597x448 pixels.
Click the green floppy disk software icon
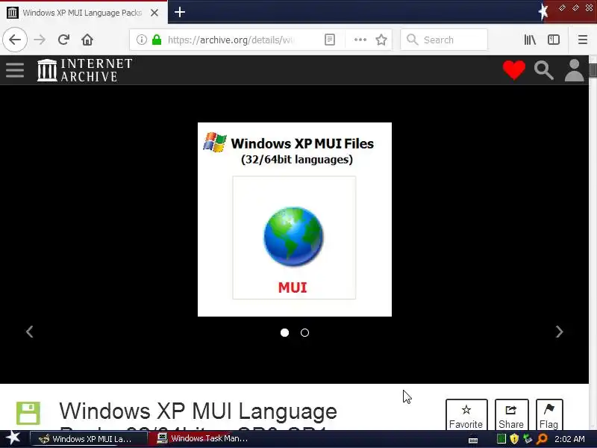(x=28, y=414)
